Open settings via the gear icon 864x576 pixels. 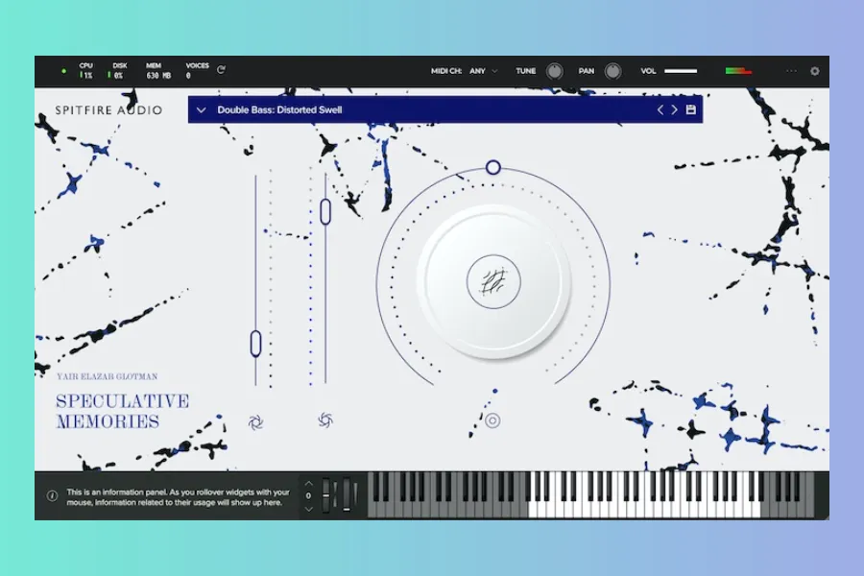[815, 71]
